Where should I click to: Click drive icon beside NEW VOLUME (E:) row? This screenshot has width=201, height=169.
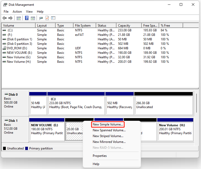[x=4, y=53]
